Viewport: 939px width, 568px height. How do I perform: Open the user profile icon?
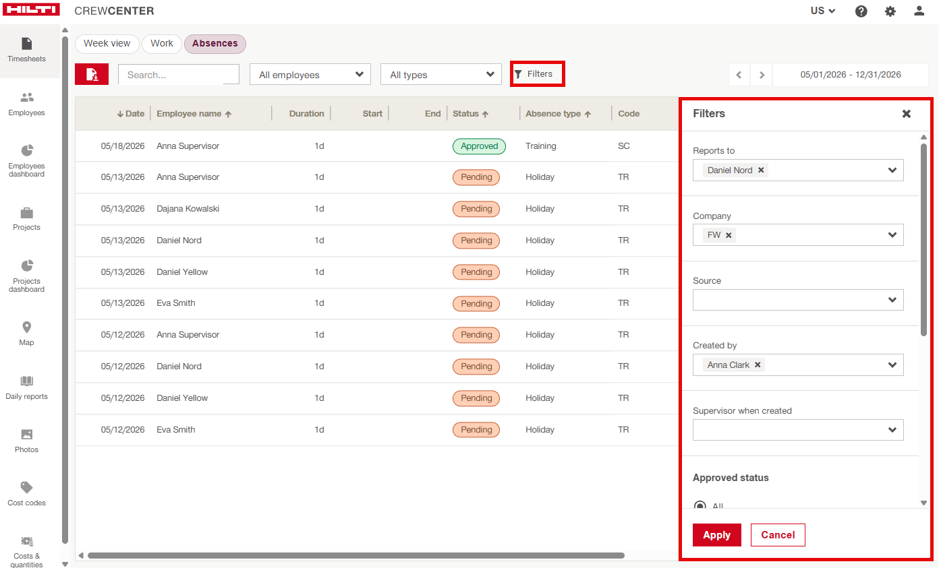[919, 11]
